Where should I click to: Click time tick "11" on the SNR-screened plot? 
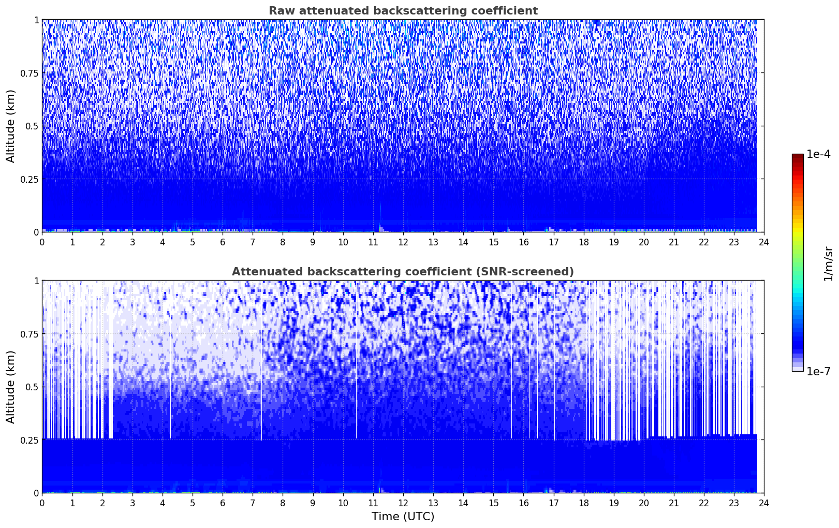click(373, 503)
